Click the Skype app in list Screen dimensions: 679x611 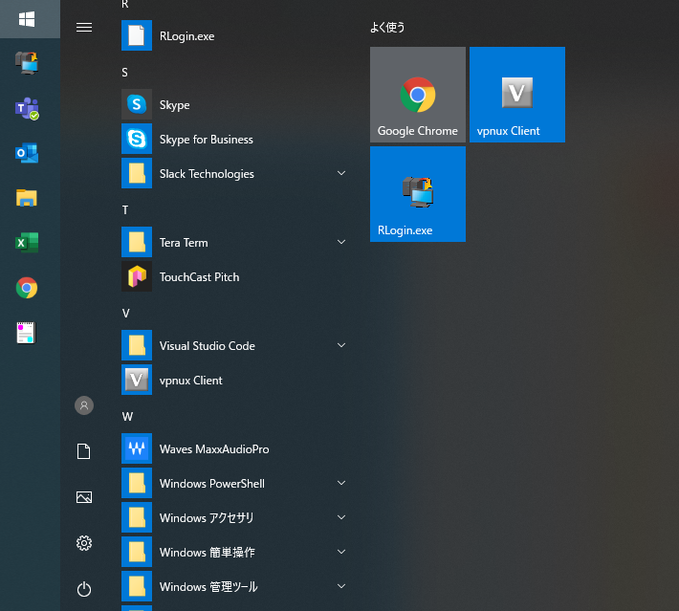tap(174, 105)
